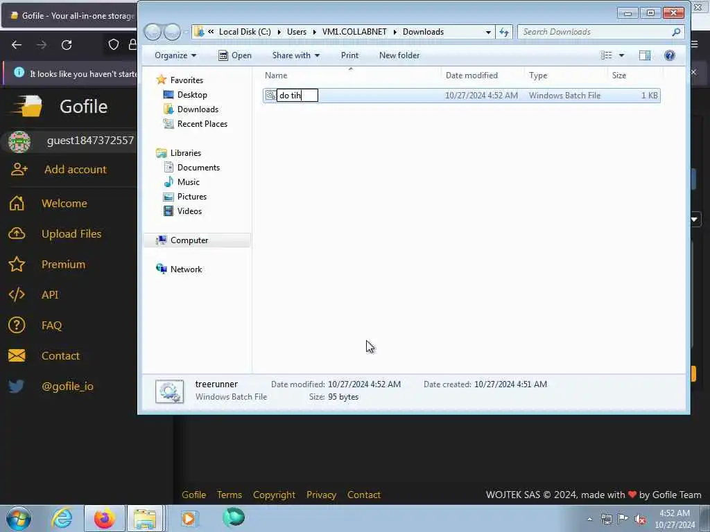Open the @gofile_io Twitter link

click(51, 386)
